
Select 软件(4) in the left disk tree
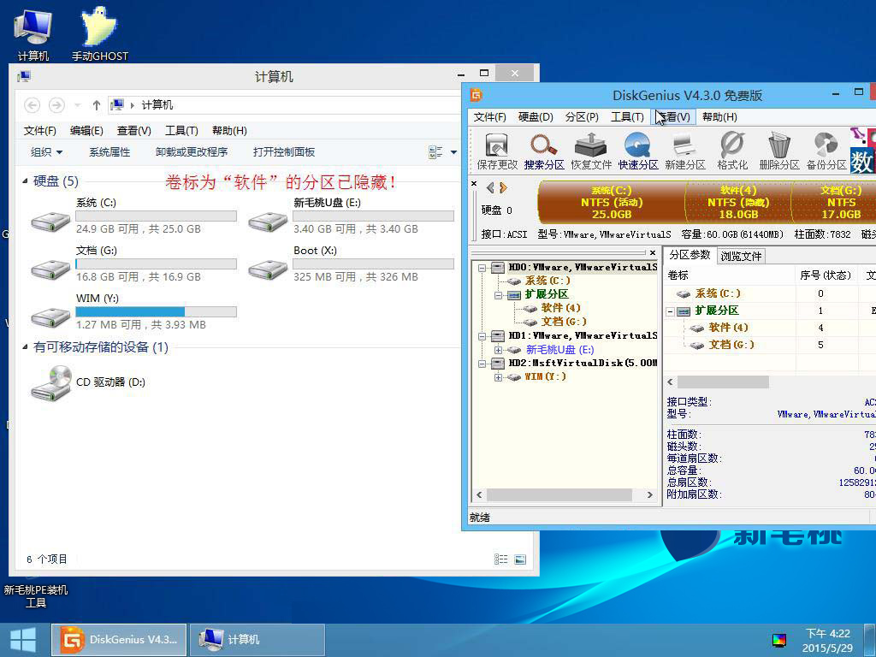560,308
